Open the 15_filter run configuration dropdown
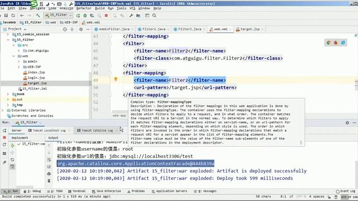 [x=58, y=15]
